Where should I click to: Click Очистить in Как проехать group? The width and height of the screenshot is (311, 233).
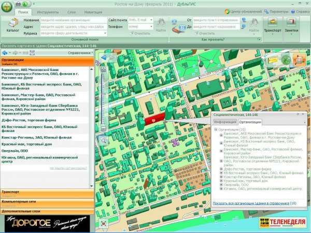click(205, 33)
